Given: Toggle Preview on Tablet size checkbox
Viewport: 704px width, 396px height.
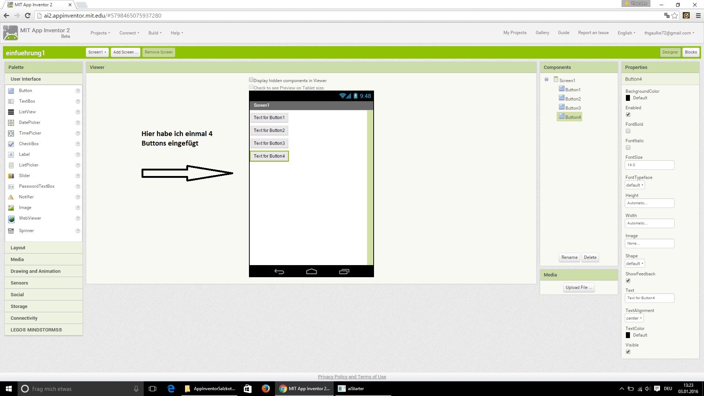Looking at the screenshot, I should (251, 87).
